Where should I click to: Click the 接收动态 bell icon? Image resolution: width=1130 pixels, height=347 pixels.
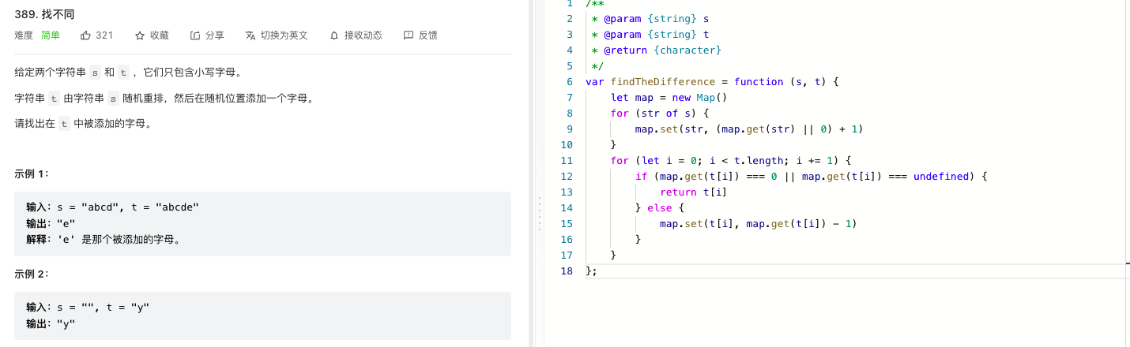click(334, 35)
